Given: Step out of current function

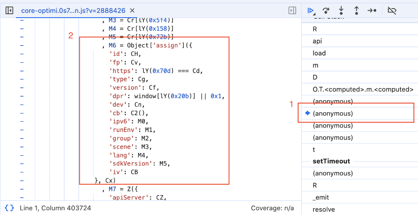Looking at the screenshot, I should [x=356, y=10].
